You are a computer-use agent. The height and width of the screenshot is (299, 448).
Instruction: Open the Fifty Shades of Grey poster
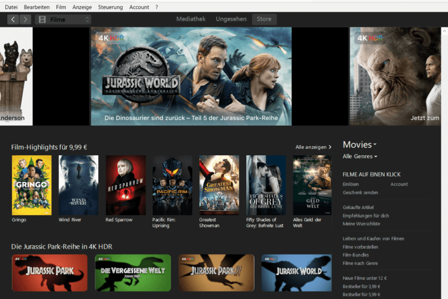266,185
